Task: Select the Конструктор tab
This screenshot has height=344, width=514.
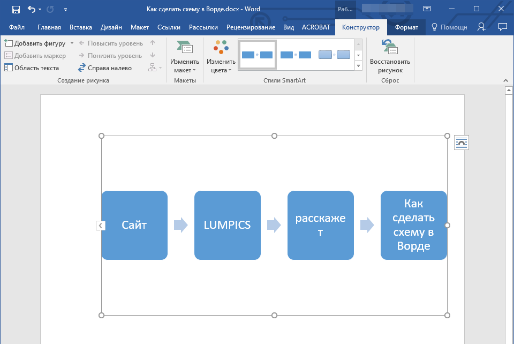Action: tap(360, 27)
